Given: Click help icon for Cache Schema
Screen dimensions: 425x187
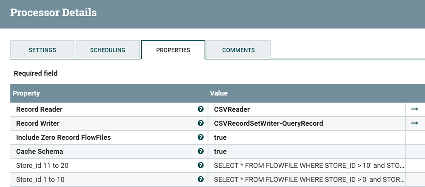Looking at the screenshot, I should (201, 151).
